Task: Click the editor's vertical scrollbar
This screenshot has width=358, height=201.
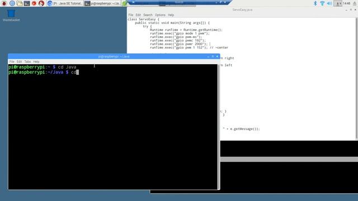Action: [357, 78]
